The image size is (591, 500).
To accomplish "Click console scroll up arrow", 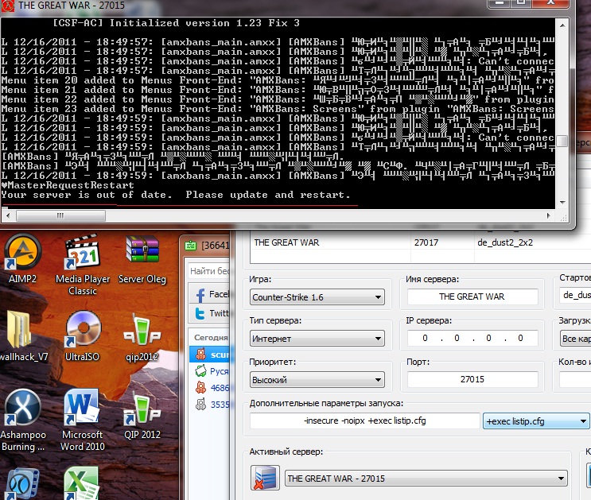I will [x=562, y=25].
